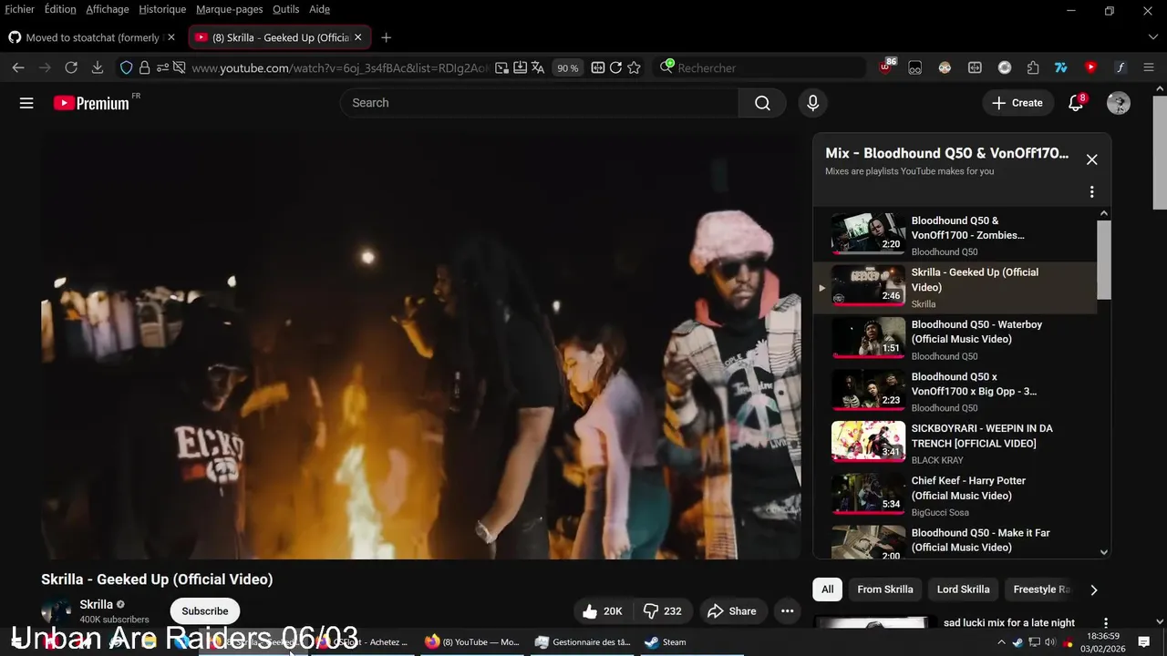
Task: Click playlist scrollbar down arrow
Action: 1104,552
